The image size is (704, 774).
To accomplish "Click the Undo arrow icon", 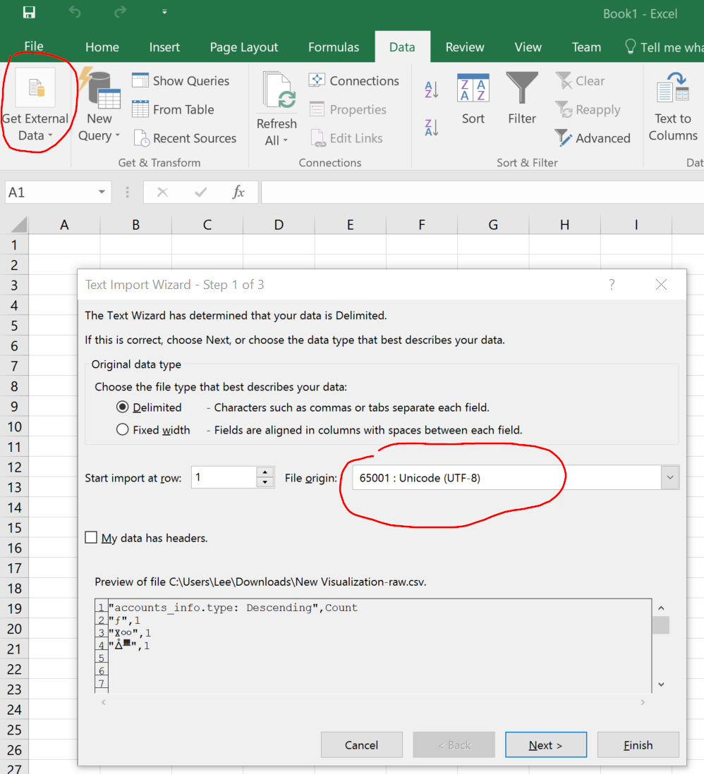I will click(75, 12).
